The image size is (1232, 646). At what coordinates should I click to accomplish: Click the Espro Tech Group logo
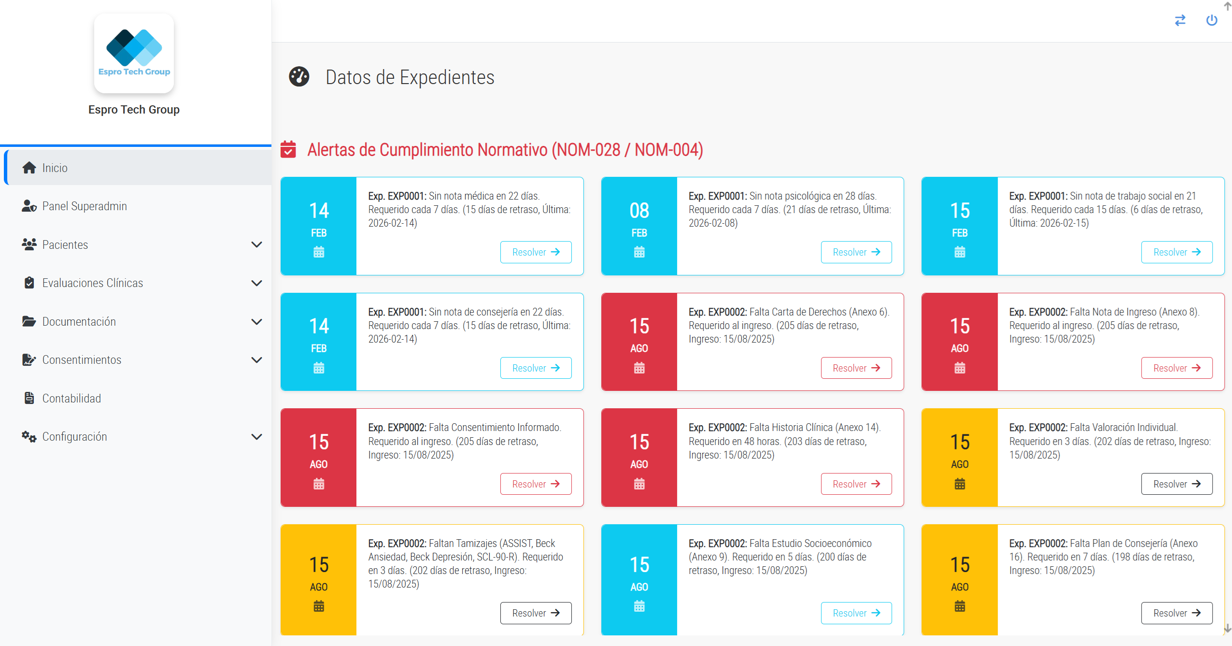(x=134, y=53)
